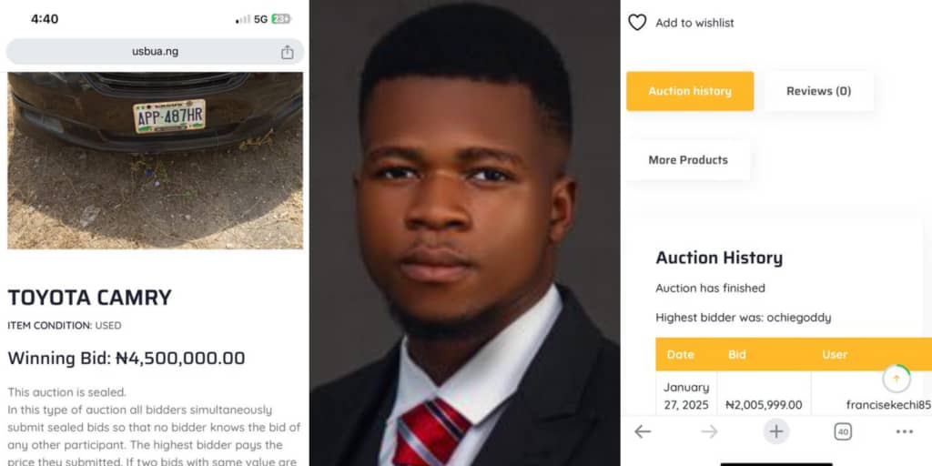Click the Bid column header
The height and width of the screenshot is (466, 932).
pyautogui.click(x=736, y=355)
